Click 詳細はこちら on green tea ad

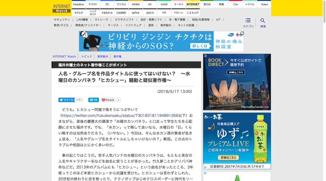pyautogui.click(x=228, y=157)
